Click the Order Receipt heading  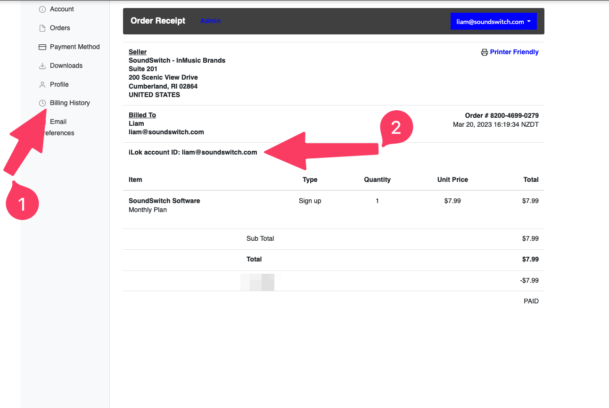click(158, 21)
